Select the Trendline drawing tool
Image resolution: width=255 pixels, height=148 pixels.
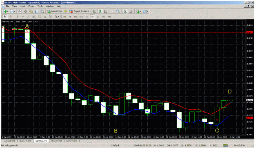point(28,17)
